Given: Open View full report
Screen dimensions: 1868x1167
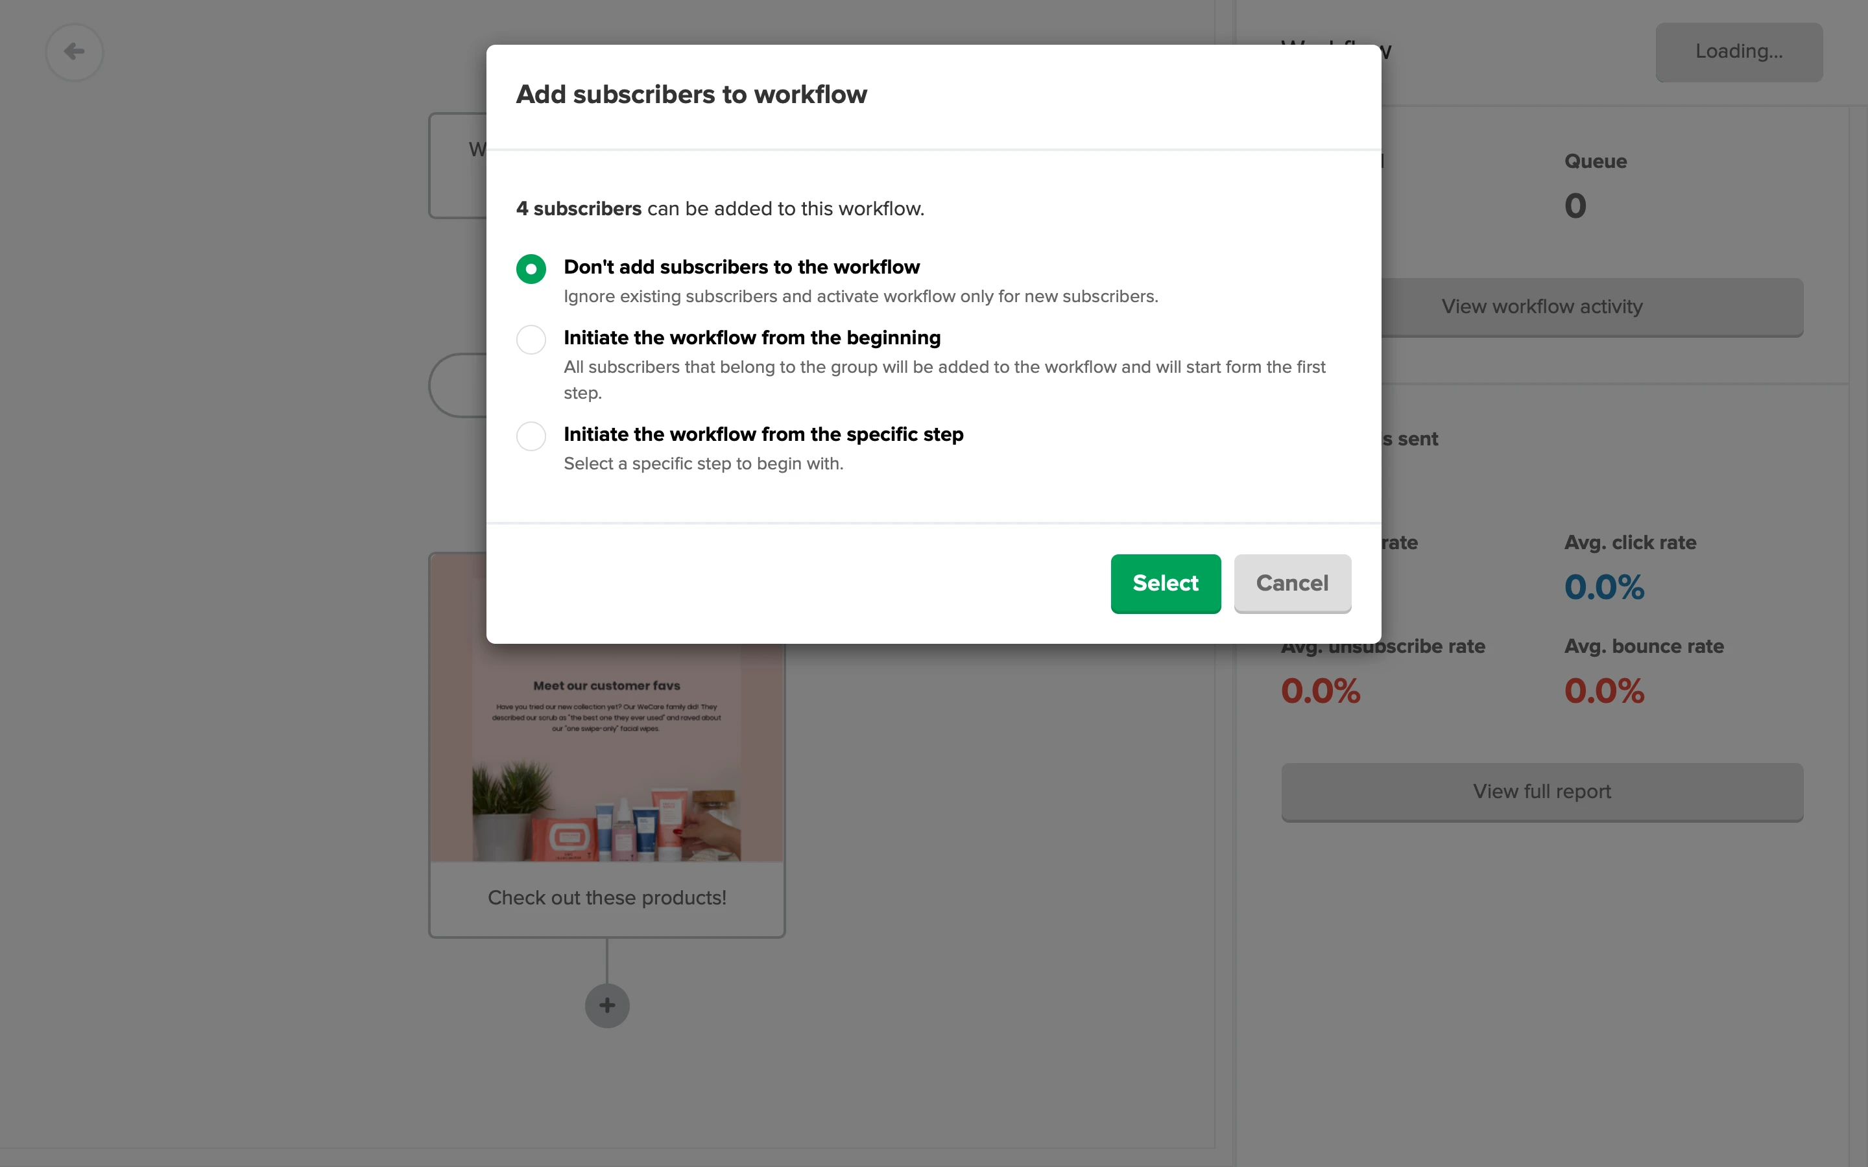Looking at the screenshot, I should tap(1542, 791).
